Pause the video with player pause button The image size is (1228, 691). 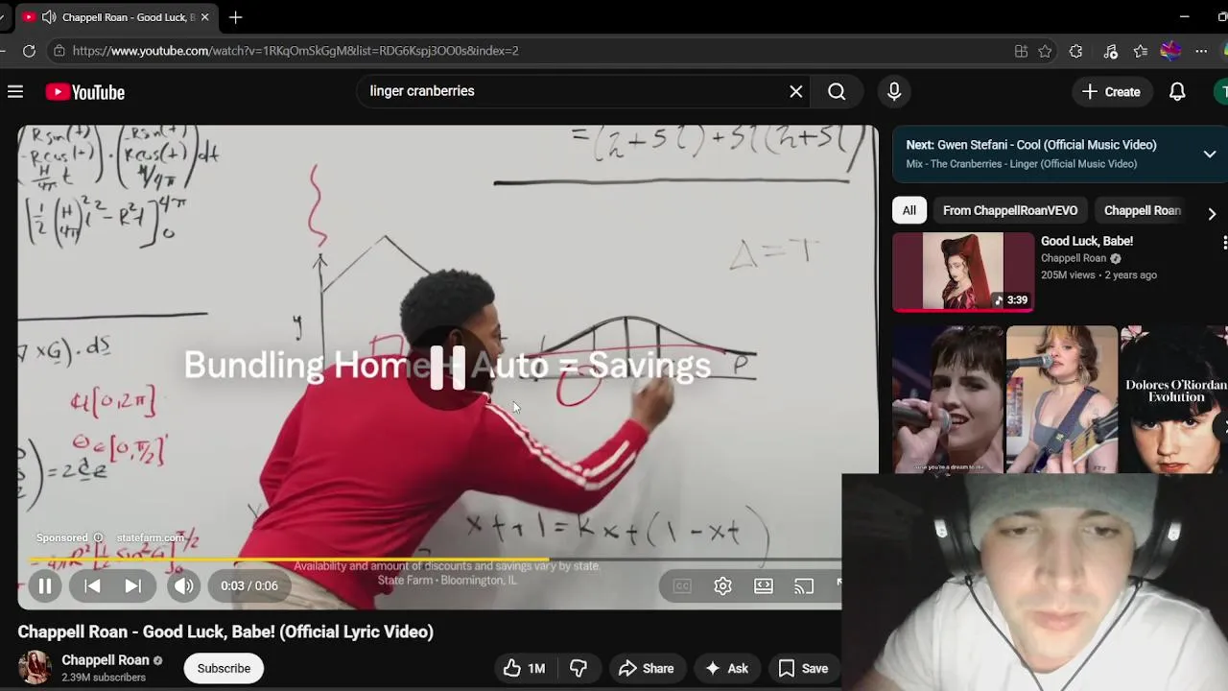tap(45, 585)
